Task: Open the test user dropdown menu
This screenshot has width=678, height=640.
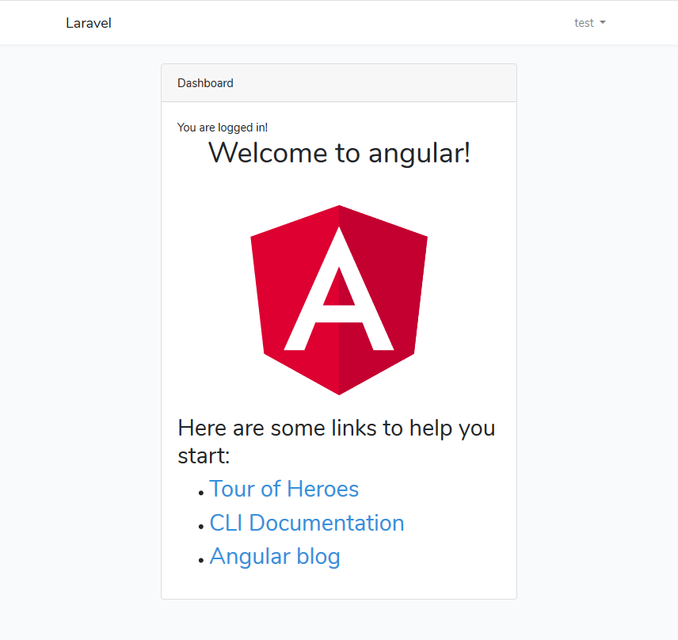Action: [590, 23]
